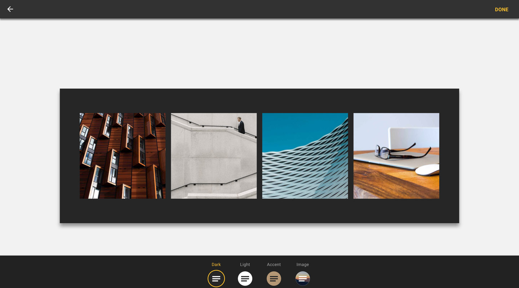
Task: Click the 'Dark' label text
Action: point(216,264)
